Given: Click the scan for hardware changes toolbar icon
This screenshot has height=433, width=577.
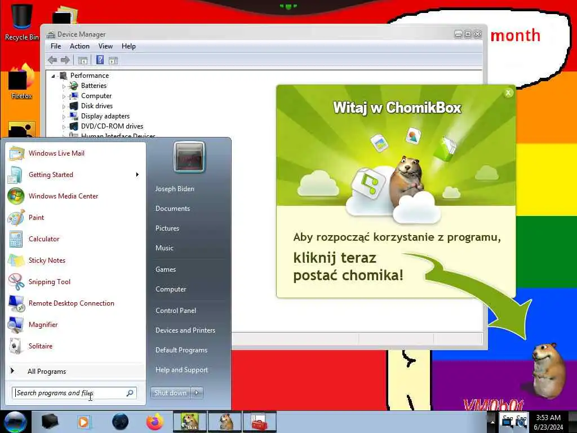Looking at the screenshot, I should 113,60.
